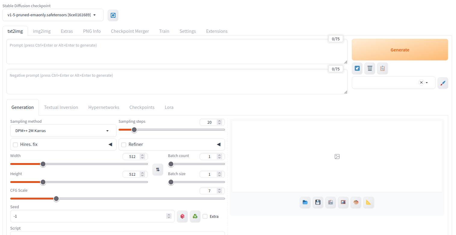456x235 pixels.
Task: Click the read generation parameters arrow icon
Action: click(x=357, y=68)
